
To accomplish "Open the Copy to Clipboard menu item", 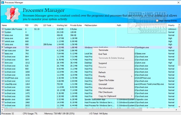I will (107, 96).
